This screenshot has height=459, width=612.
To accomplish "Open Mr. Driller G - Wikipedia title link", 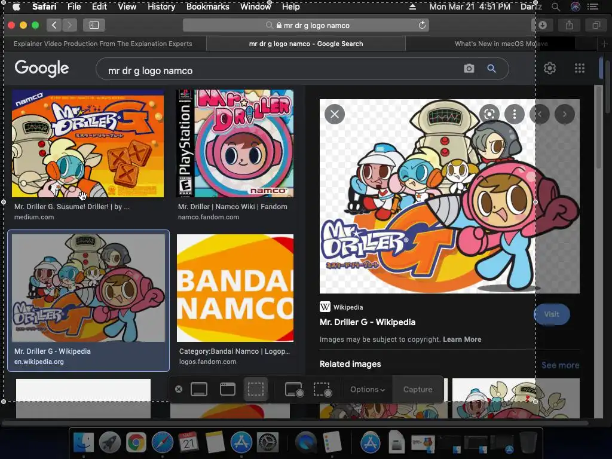I will (x=368, y=322).
